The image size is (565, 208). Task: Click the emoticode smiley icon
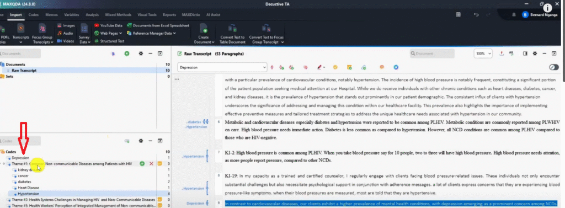(335, 67)
